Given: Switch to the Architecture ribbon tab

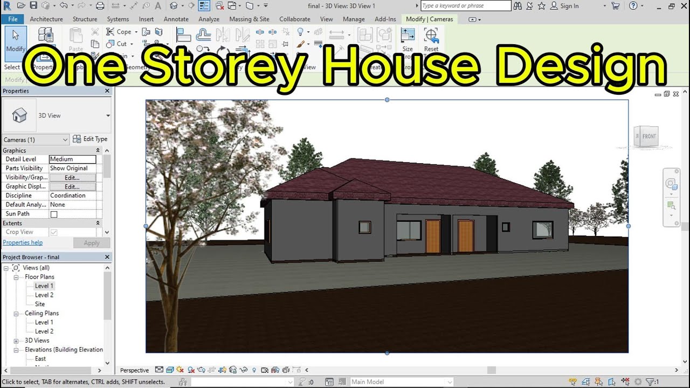Looking at the screenshot, I should pyautogui.click(x=46, y=19).
